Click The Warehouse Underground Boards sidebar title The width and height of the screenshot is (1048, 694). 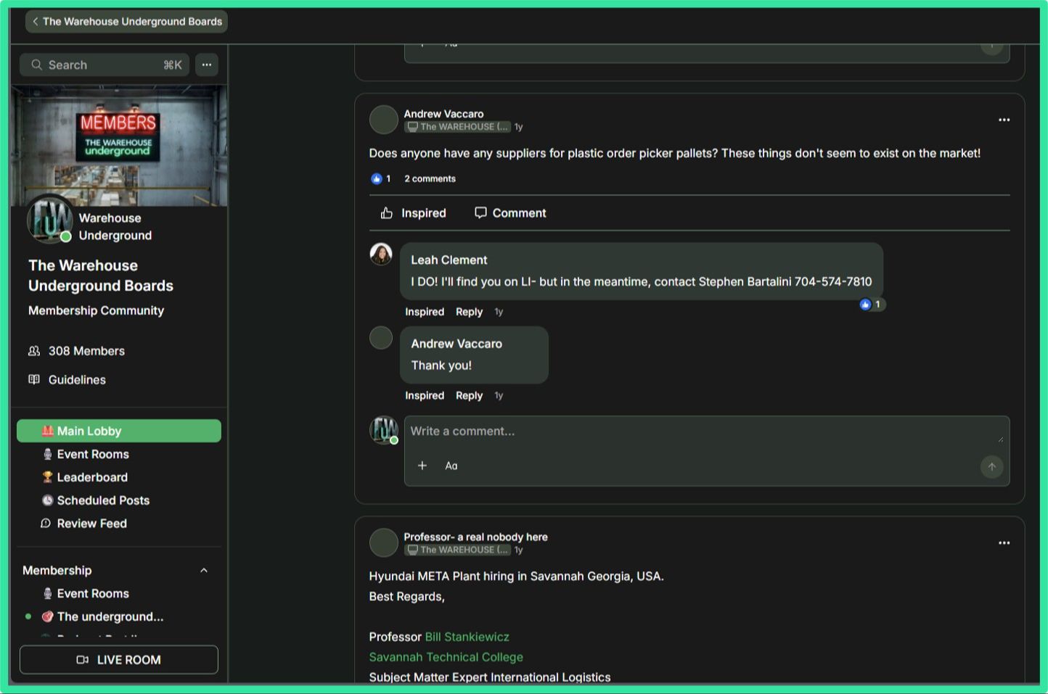point(101,276)
